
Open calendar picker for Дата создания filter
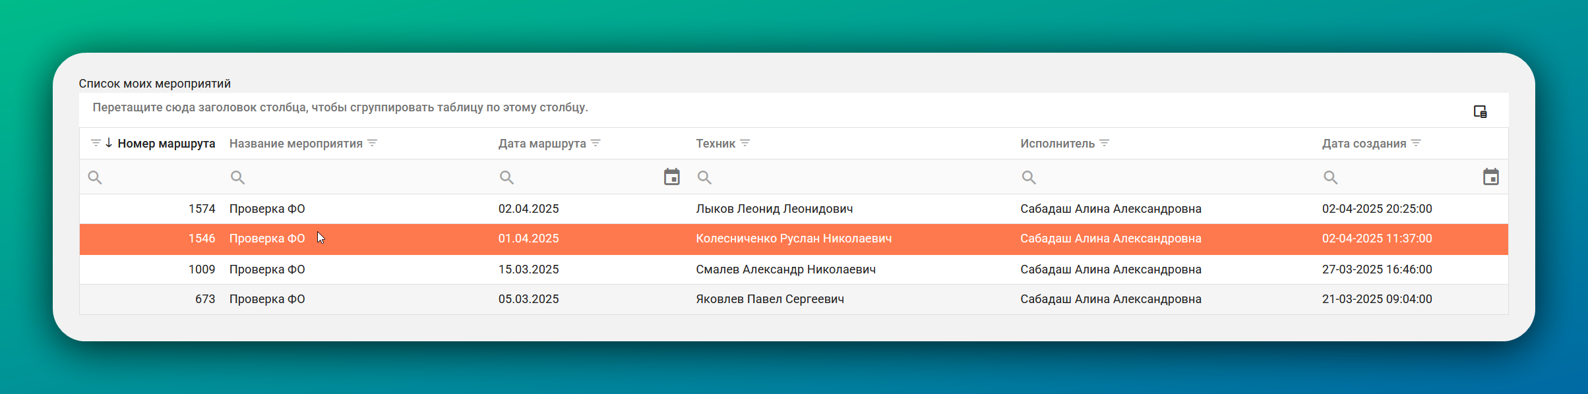(1491, 177)
